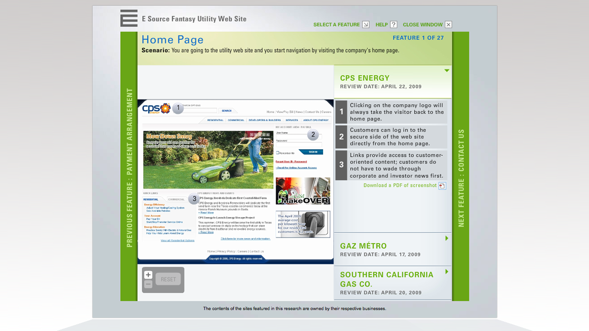
Task: Click the CPS Energy logo in the screenshot
Action: tap(156, 108)
